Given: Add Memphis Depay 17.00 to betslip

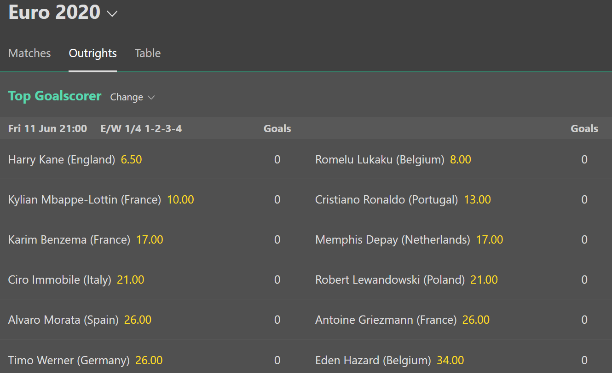Looking at the screenshot, I should click(x=489, y=240).
